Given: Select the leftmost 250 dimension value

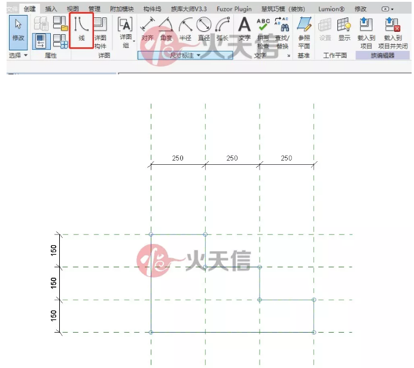Looking at the screenshot, I should [178, 158].
